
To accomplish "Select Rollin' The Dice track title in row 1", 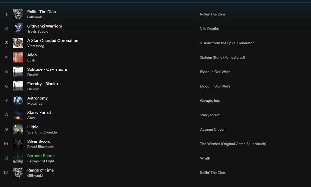I will coord(41,12).
